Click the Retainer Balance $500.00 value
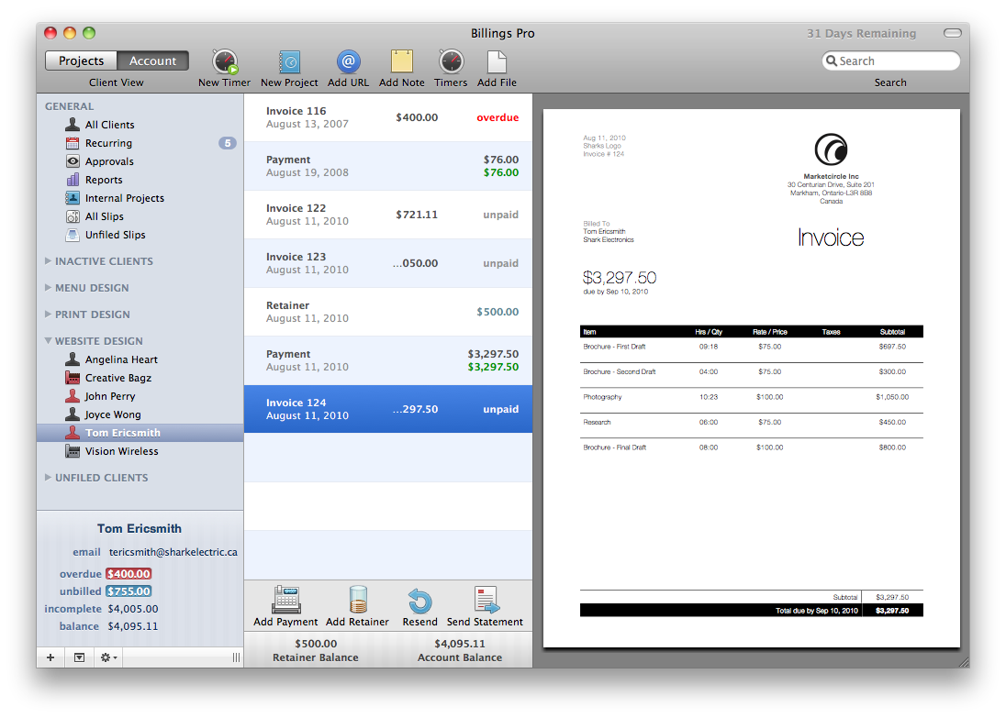 (316, 644)
